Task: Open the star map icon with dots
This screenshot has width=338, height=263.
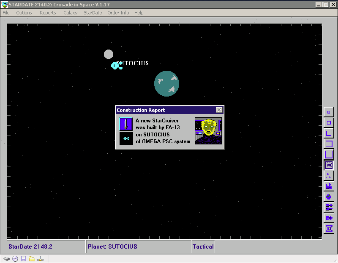Action: click(x=329, y=176)
